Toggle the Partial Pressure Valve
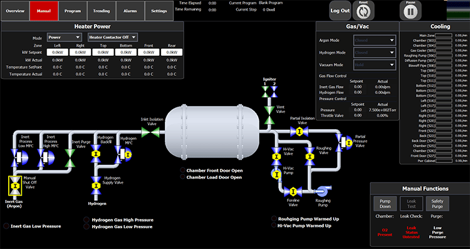 [345, 143]
